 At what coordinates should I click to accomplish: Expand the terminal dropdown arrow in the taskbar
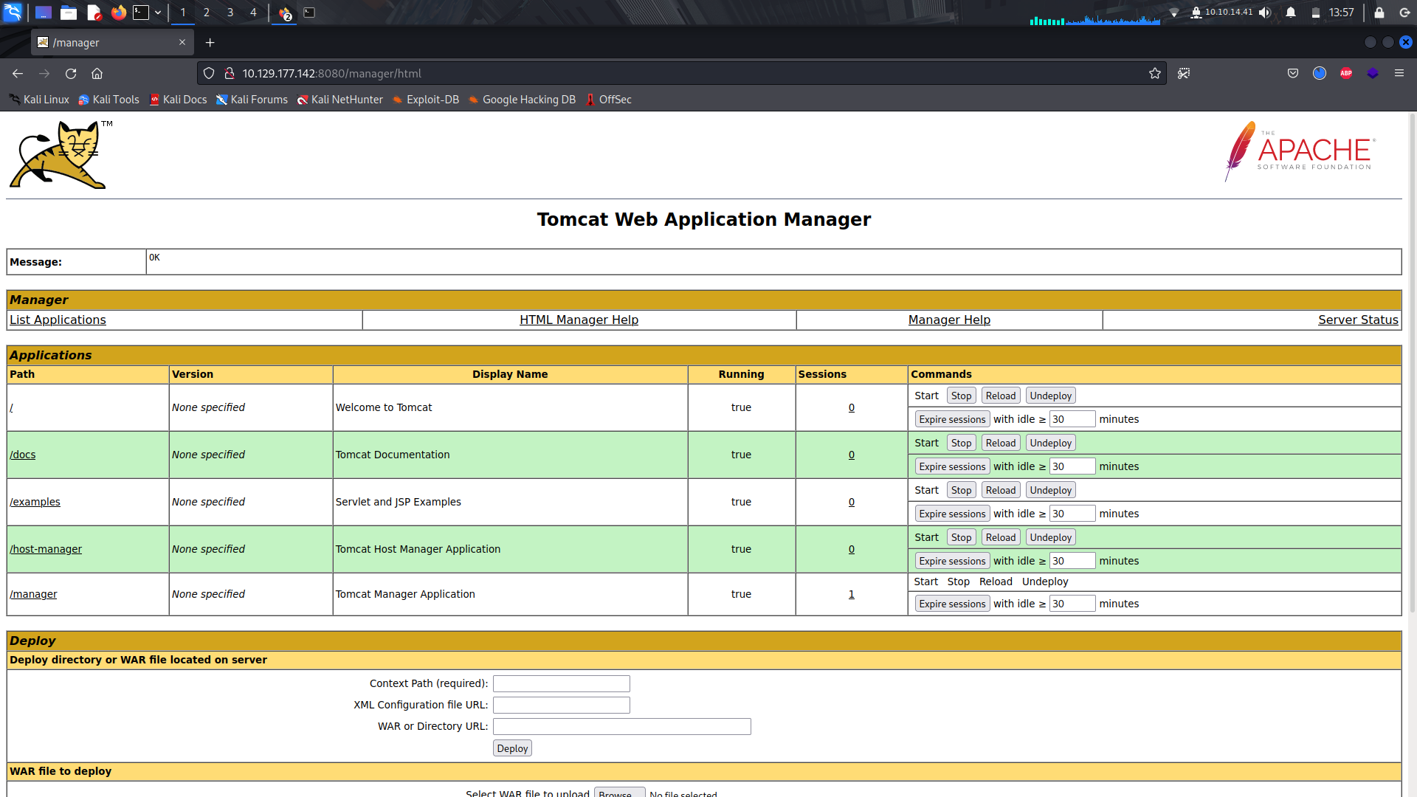[x=158, y=13]
